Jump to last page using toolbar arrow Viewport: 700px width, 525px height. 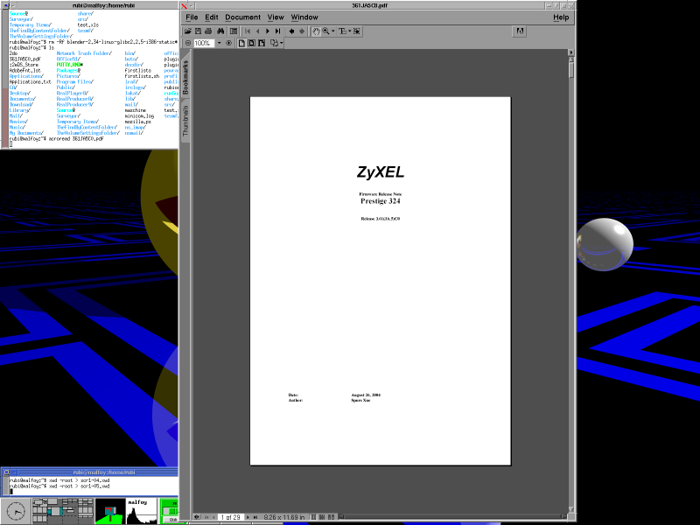click(x=277, y=31)
